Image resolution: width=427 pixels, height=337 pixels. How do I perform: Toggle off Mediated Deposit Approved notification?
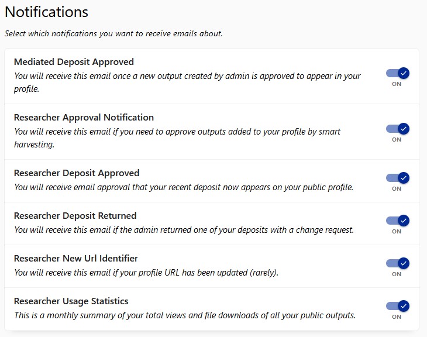click(x=397, y=74)
